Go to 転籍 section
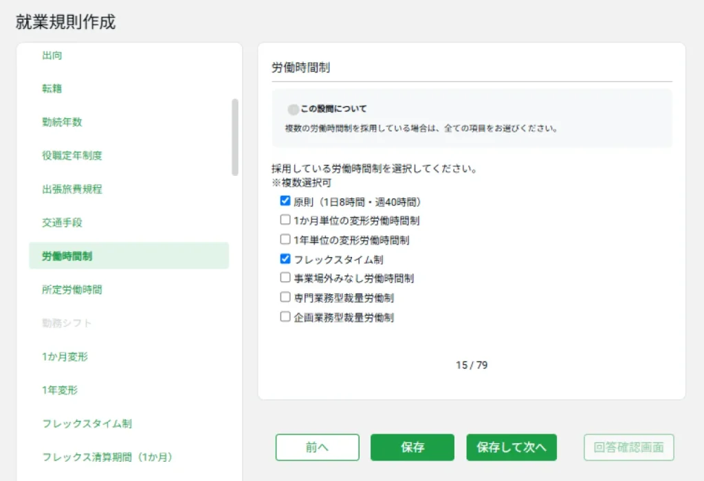 click(x=52, y=89)
